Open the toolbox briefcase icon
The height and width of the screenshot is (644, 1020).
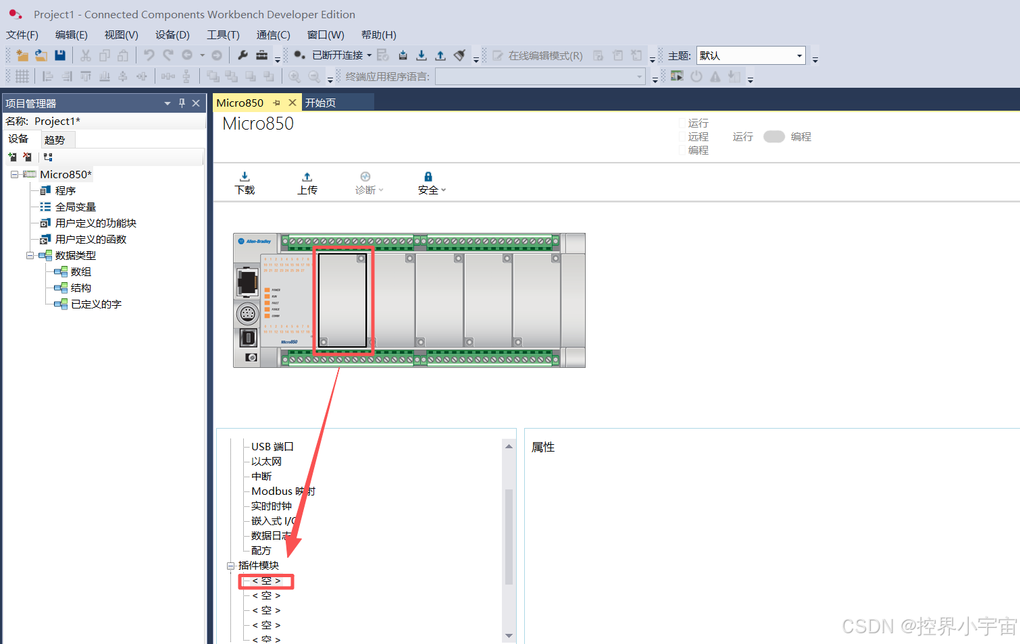[x=262, y=55]
